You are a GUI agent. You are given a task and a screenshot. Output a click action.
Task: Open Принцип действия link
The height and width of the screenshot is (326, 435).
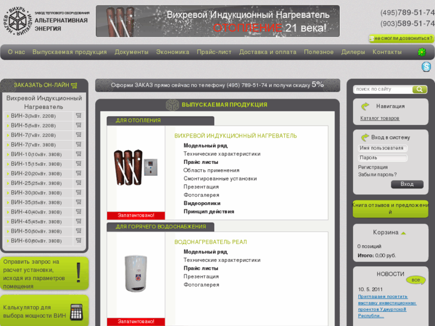click(209, 212)
